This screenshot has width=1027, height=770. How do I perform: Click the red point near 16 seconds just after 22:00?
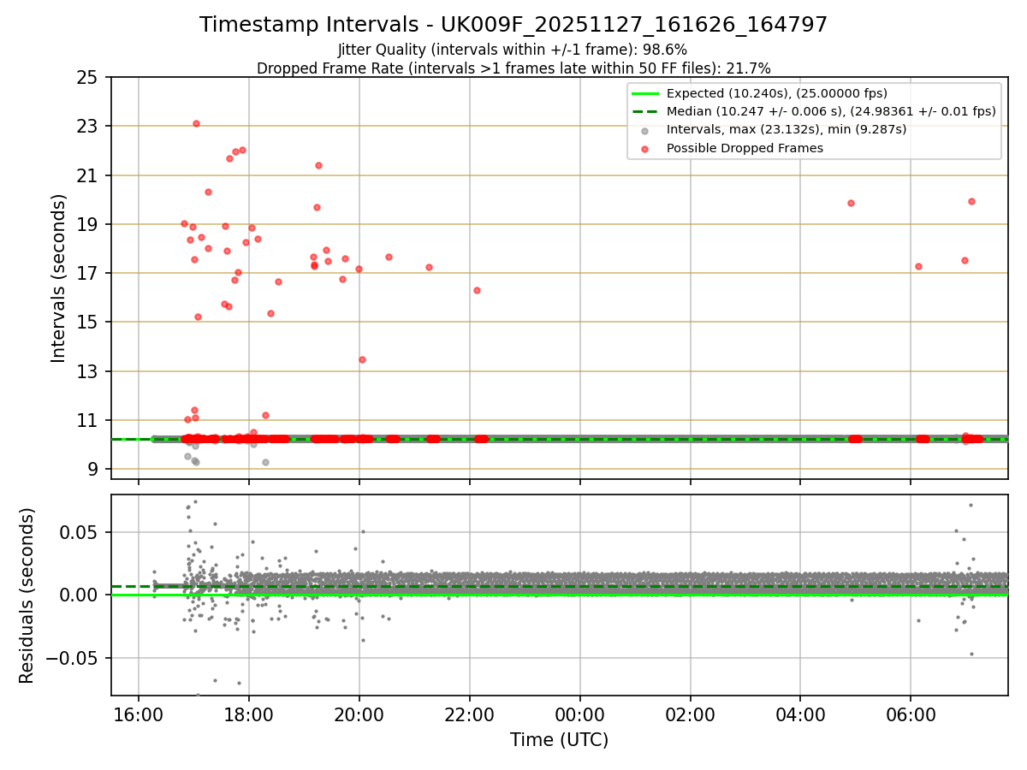477,290
